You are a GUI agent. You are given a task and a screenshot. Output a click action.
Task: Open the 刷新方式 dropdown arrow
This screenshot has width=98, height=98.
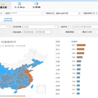tap(79, 13)
